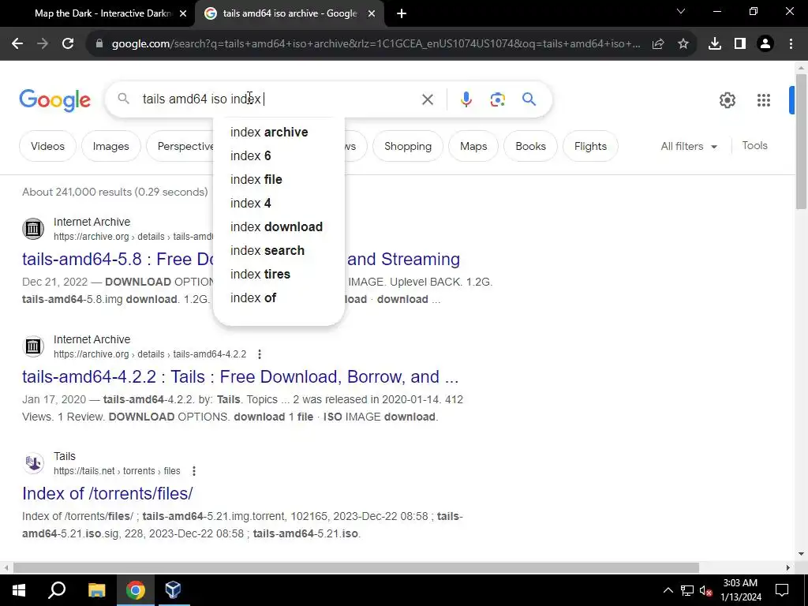Open VirtualBox from the taskbar

click(173, 590)
